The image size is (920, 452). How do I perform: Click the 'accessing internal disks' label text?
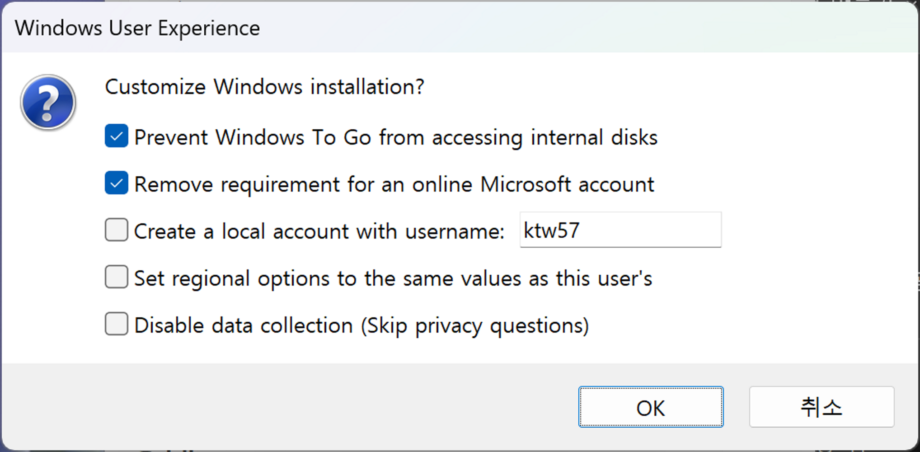544,137
